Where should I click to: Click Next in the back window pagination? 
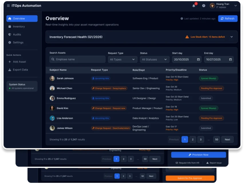pos(151,176)
